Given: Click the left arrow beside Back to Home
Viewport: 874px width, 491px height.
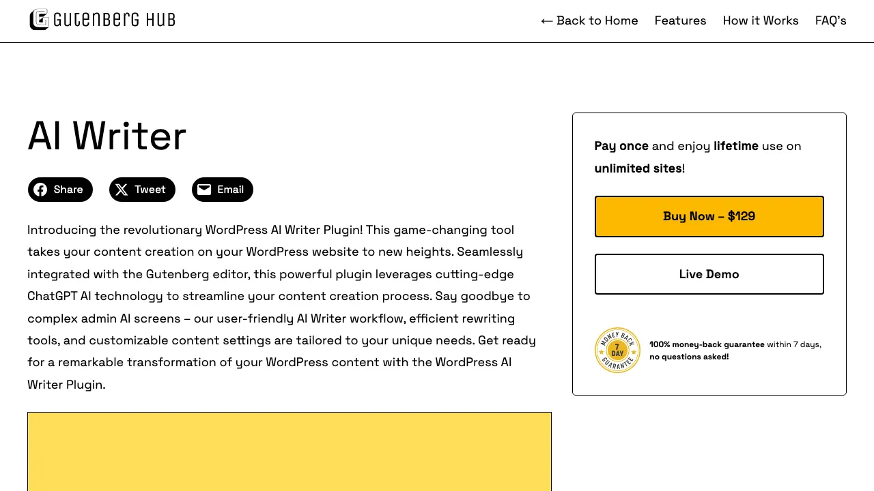Looking at the screenshot, I should pos(547,20).
